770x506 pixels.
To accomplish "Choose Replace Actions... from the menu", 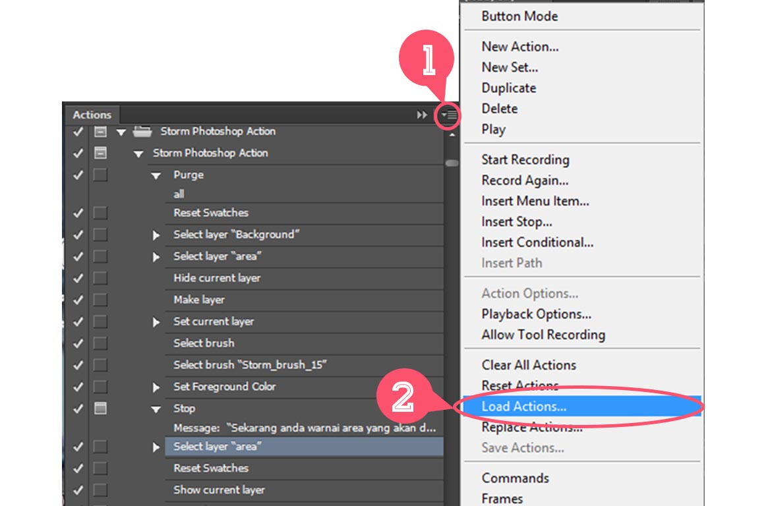I will 532,428.
